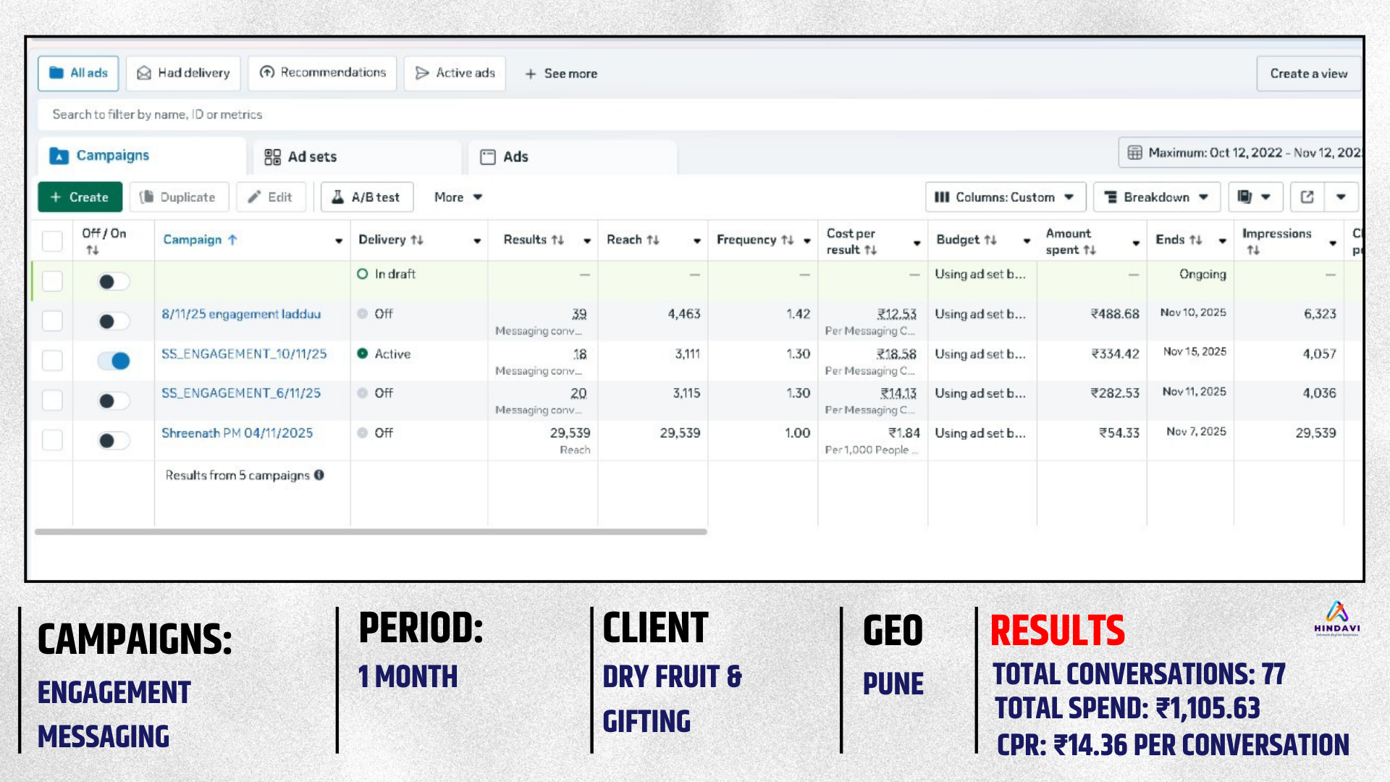Viewport: 1390px width, 782px height.
Task: Click the info icon beside Results from 5 campaigns
Action: click(319, 475)
